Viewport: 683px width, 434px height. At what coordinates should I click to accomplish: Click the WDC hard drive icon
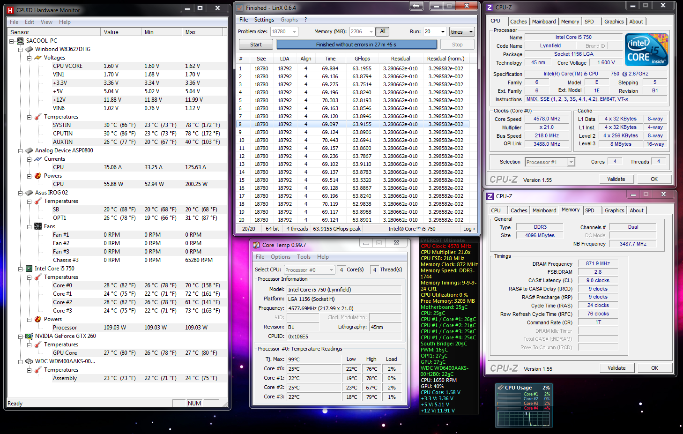[x=29, y=361]
